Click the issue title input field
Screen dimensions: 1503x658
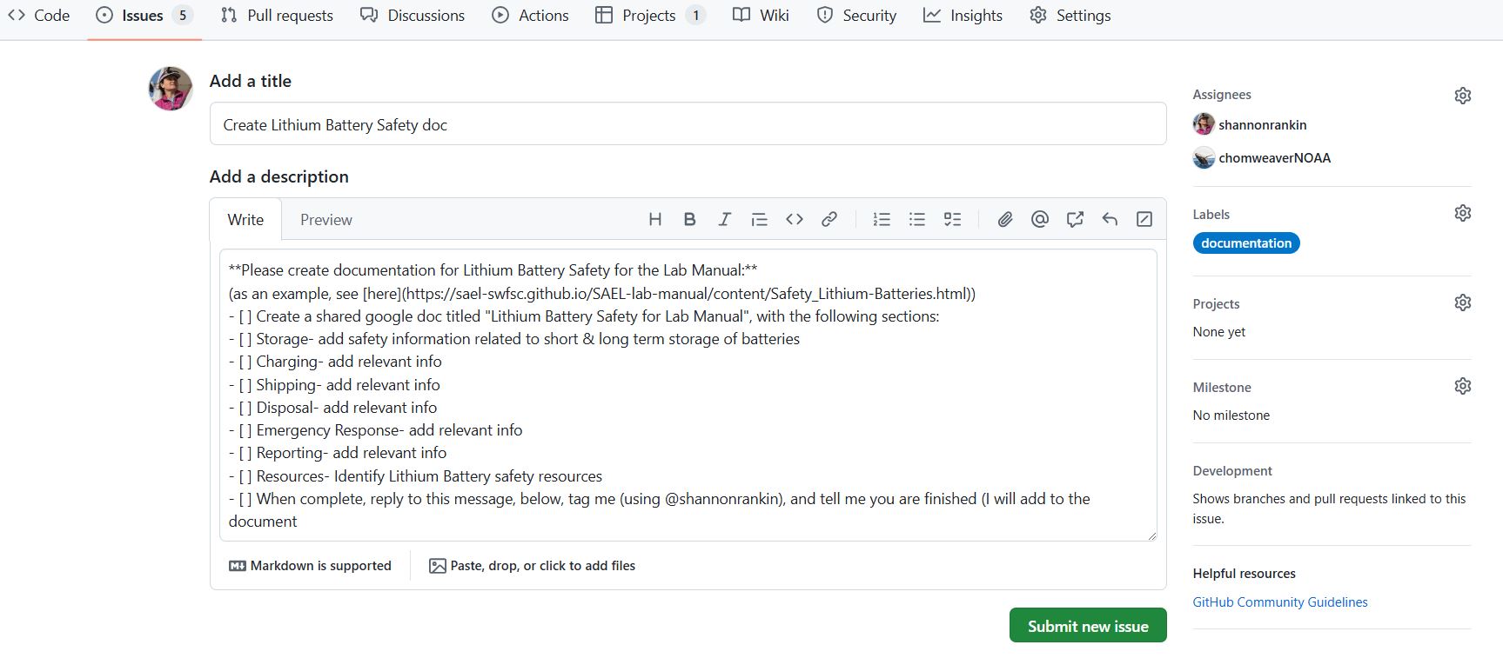pos(688,124)
